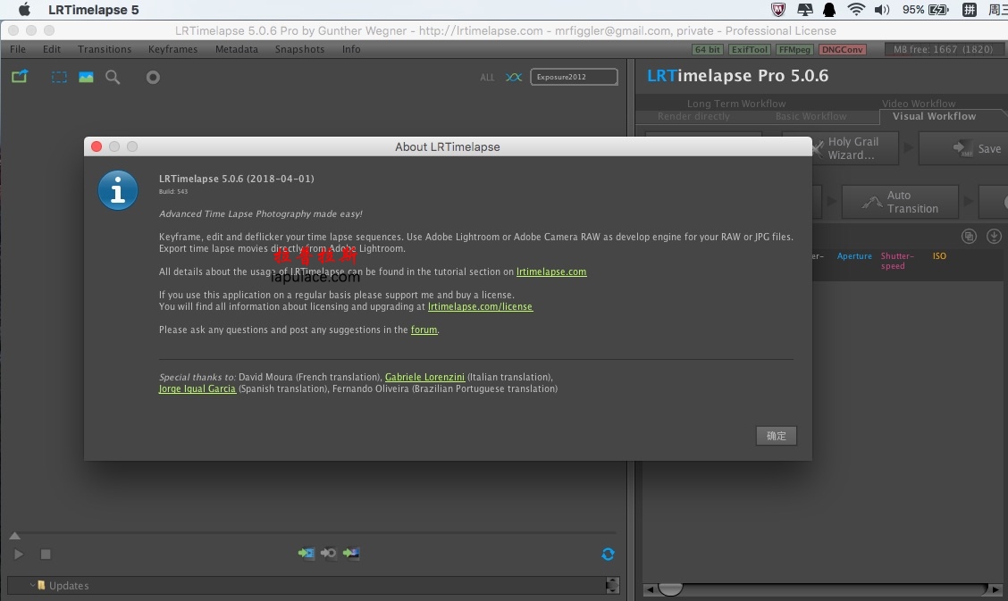The image size is (1008, 601).
Task: Click the ExifTool status indicator
Action: click(750, 49)
